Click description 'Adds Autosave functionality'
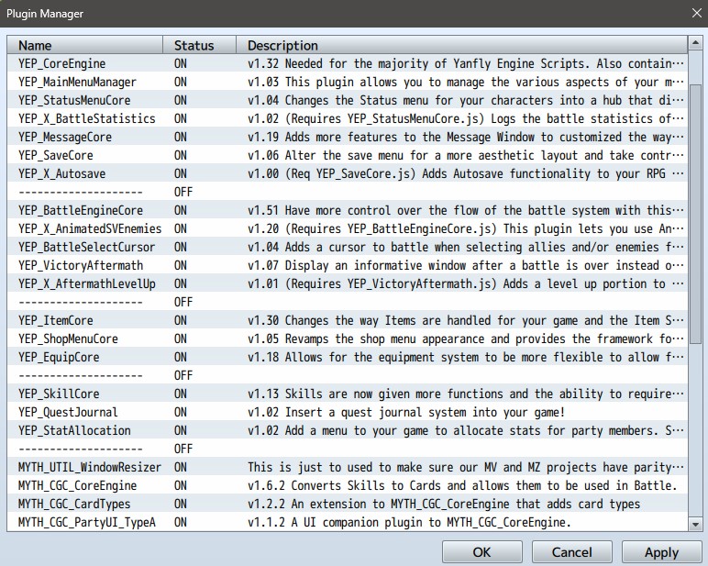Screen dimensions: 708x566 pos(466,173)
